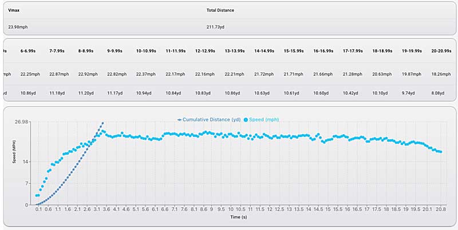Select the 22.21mph speed cell
Viewport: 458px width, 230px height.
[x=234, y=74]
